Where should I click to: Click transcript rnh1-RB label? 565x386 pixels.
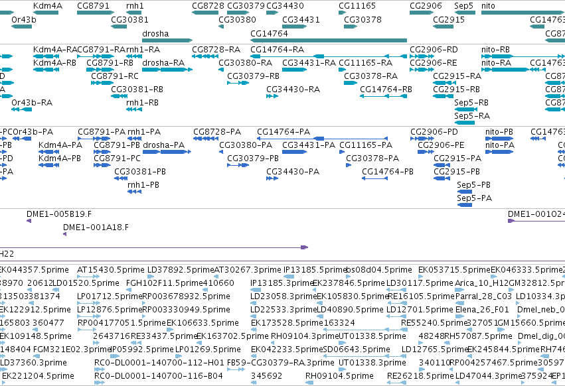[x=142, y=103]
